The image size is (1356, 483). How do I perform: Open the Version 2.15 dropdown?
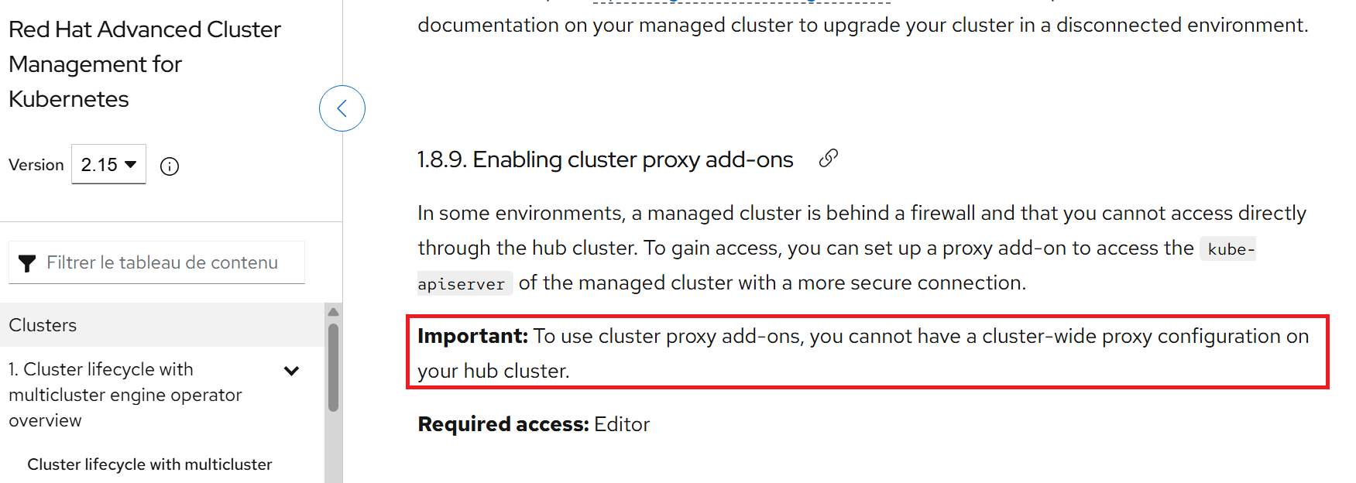click(x=108, y=165)
